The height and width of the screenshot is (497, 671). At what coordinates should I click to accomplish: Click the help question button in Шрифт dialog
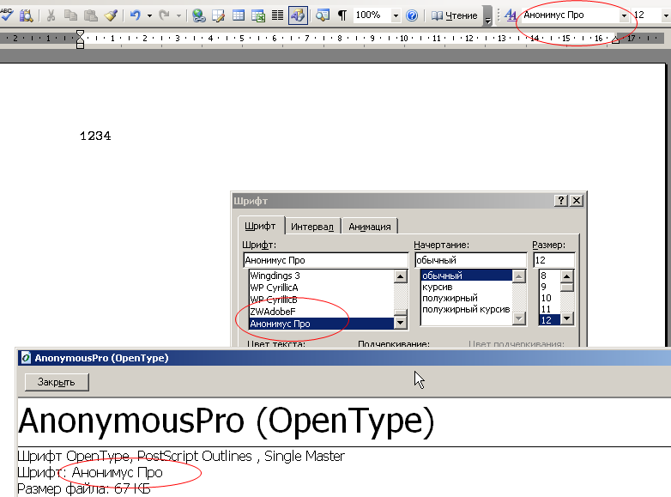click(561, 200)
